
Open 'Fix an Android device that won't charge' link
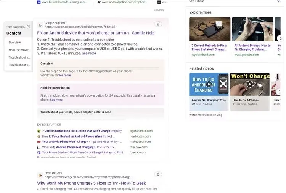click(96, 33)
